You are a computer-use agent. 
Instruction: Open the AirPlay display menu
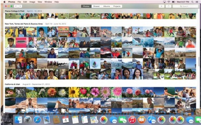point(165,2)
